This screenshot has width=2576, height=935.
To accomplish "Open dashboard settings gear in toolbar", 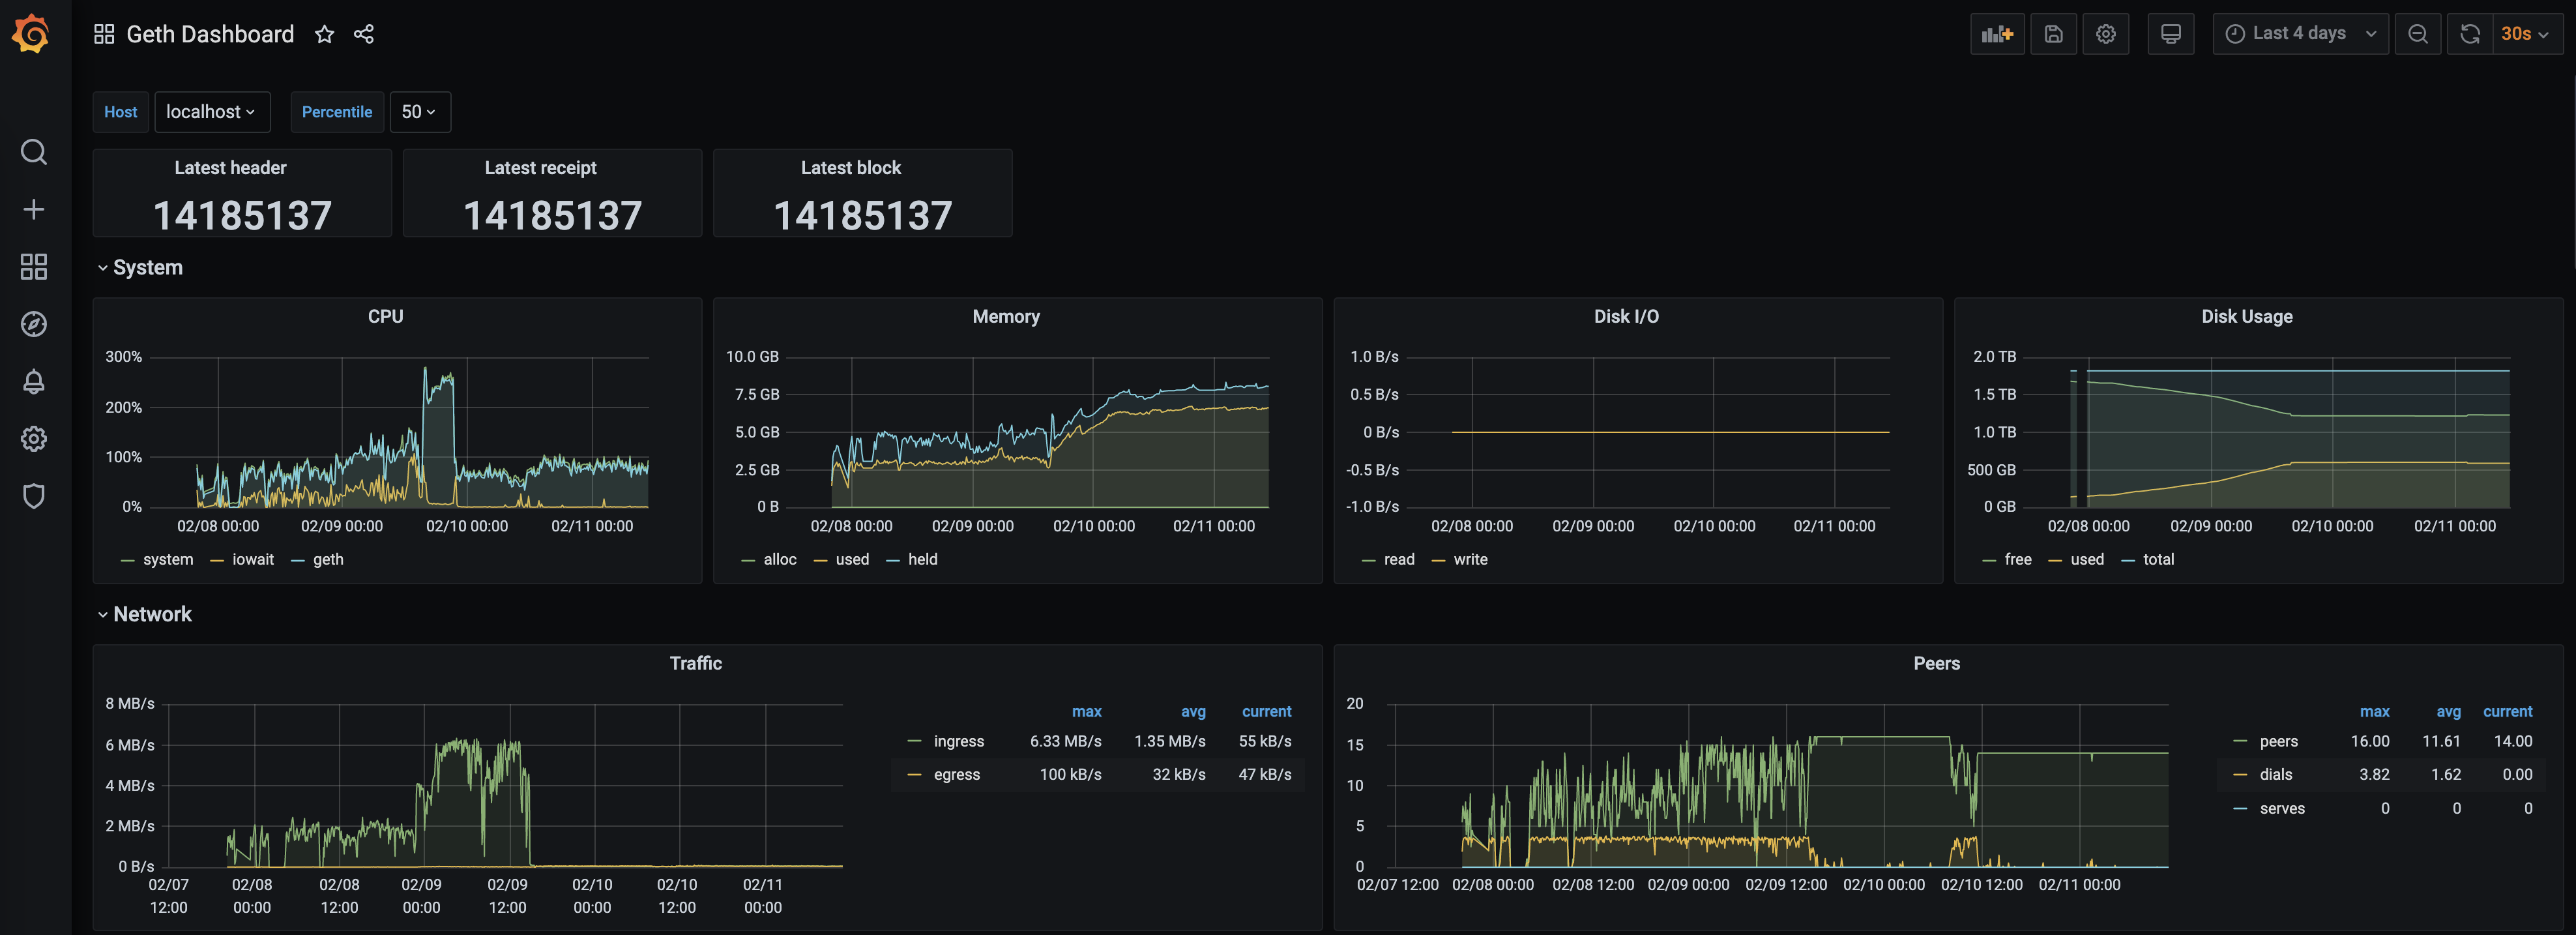I will point(2105,34).
